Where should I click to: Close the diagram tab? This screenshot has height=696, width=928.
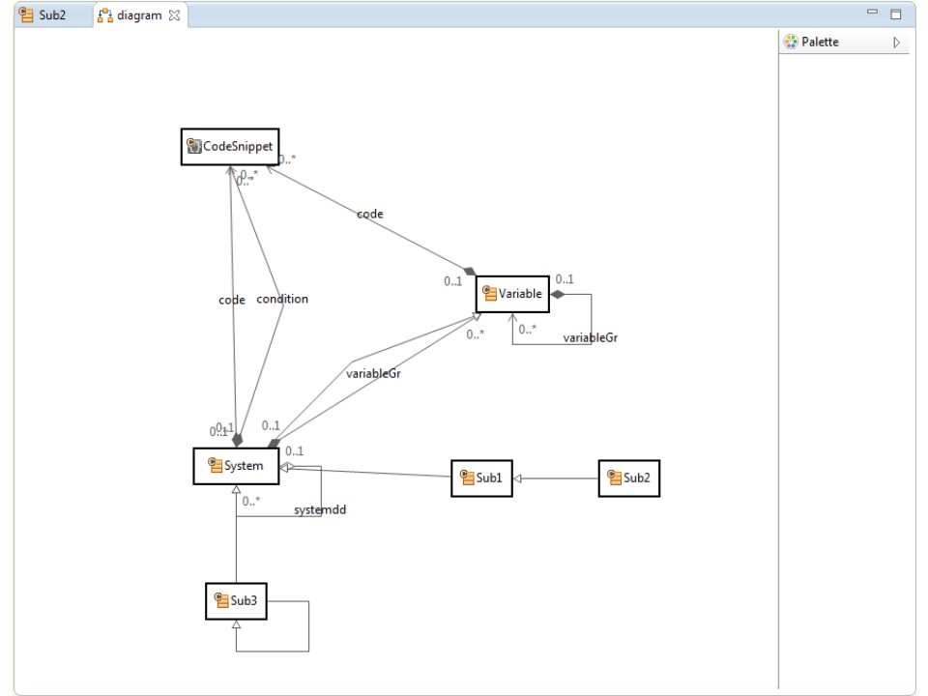tap(174, 15)
